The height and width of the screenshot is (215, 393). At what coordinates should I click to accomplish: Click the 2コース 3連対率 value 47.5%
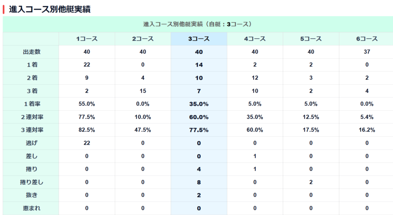[143, 130]
